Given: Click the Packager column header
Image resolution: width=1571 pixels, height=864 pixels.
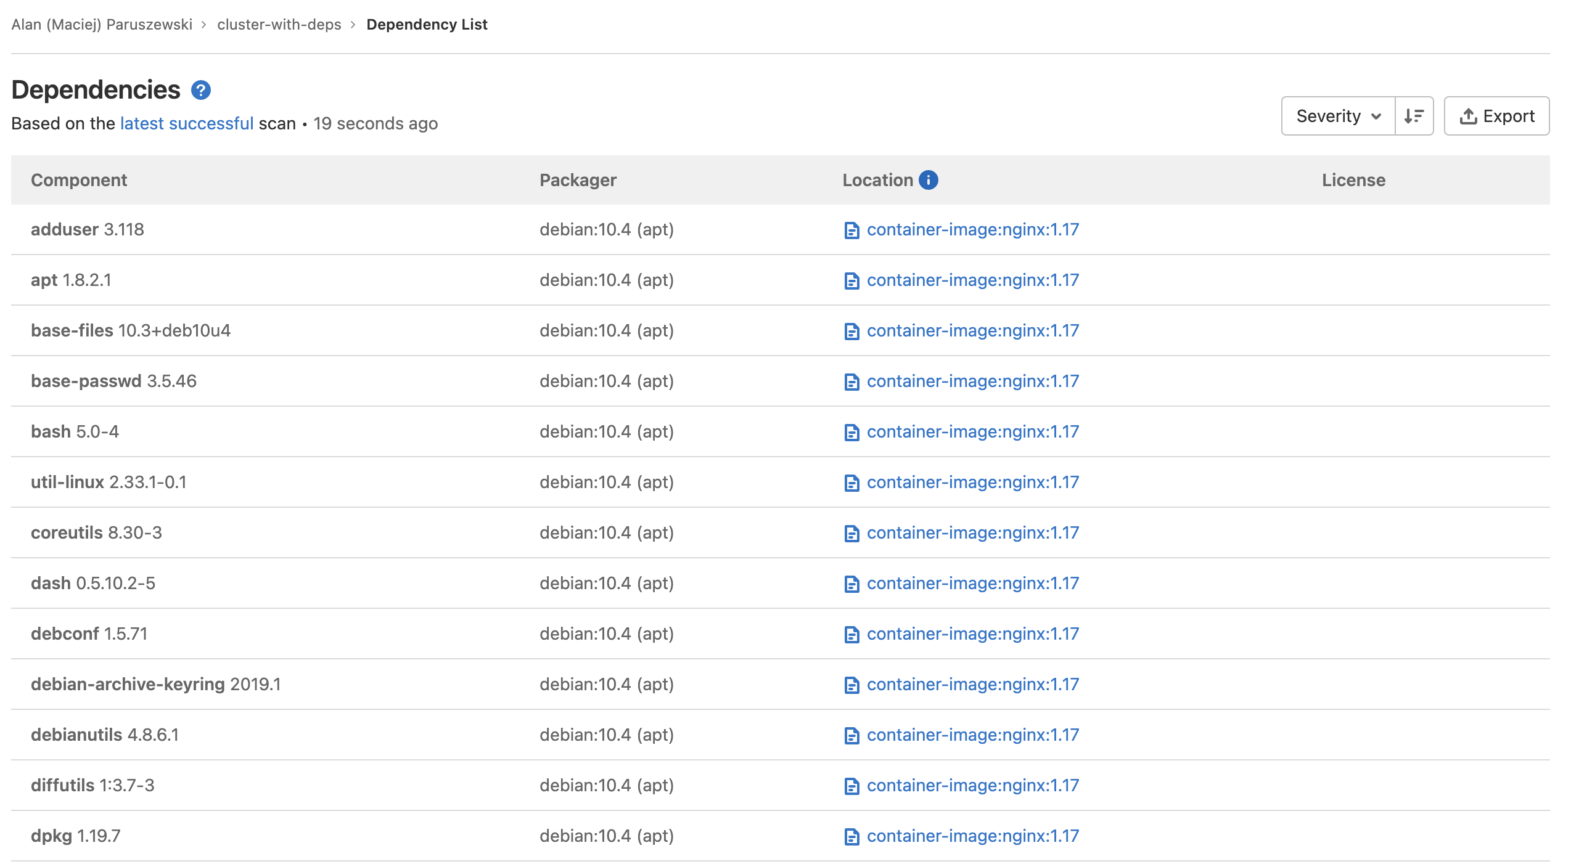Looking at the screenshot, I should click(578, 179).
